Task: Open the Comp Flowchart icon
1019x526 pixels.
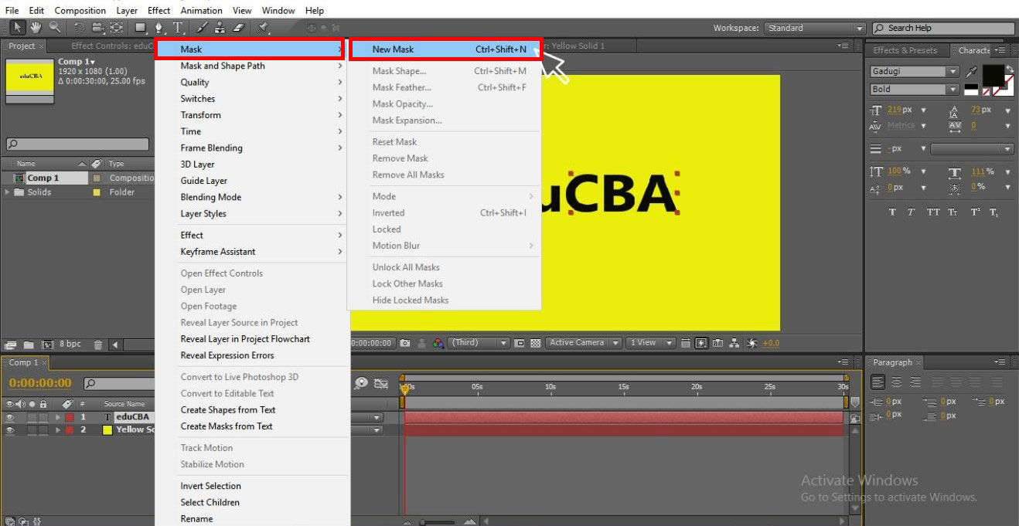Action: tap(734, 343)
